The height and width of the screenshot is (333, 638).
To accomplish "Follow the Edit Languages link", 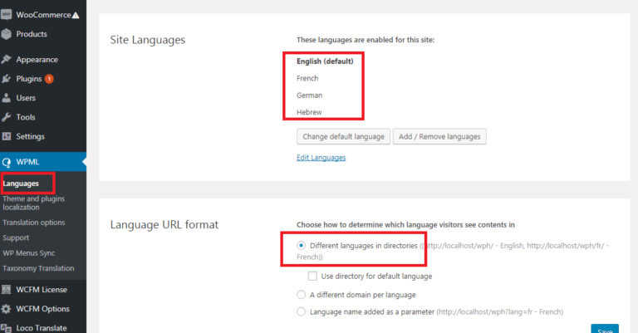I will pos(321,158).
